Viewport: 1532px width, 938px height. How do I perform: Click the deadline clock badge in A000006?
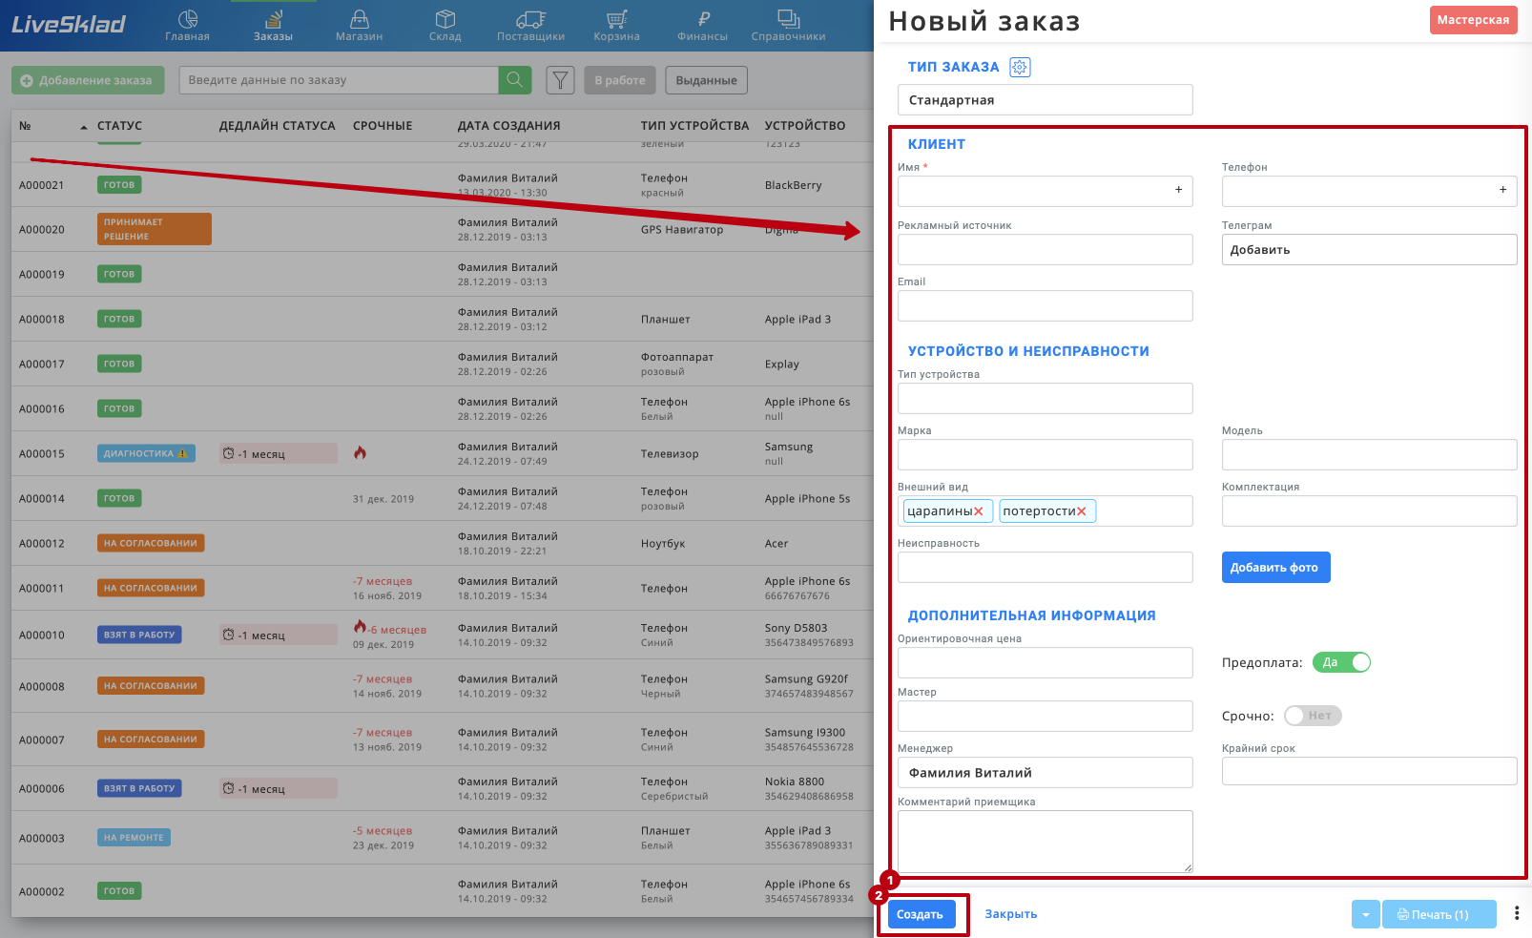(x=278, y=788)
